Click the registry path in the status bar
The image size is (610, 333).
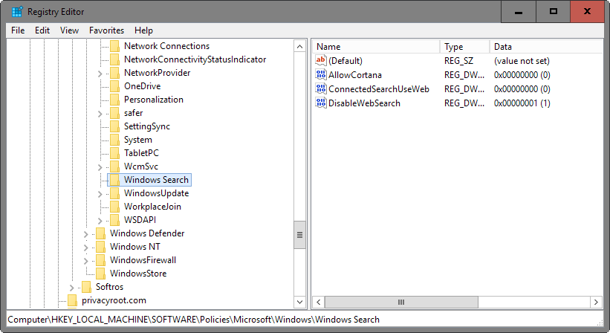pos(193,320)
